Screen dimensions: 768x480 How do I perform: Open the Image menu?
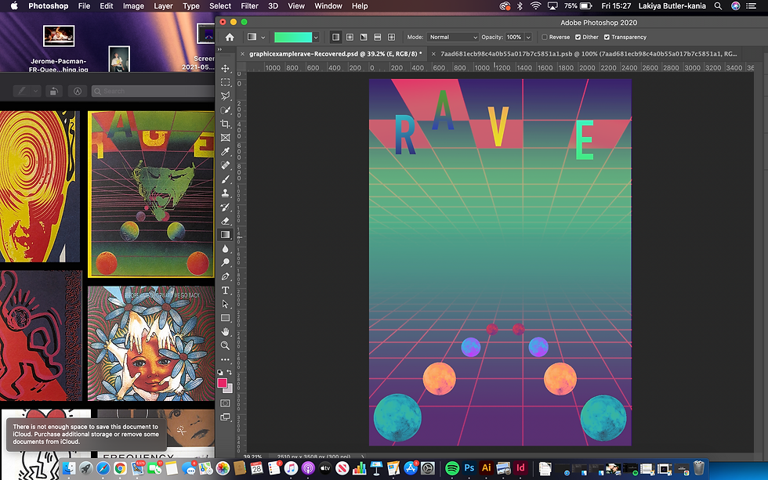click(x=133, y=5)
